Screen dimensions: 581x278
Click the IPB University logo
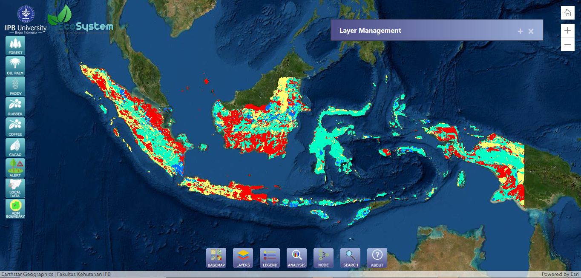(x=26, y=20)
